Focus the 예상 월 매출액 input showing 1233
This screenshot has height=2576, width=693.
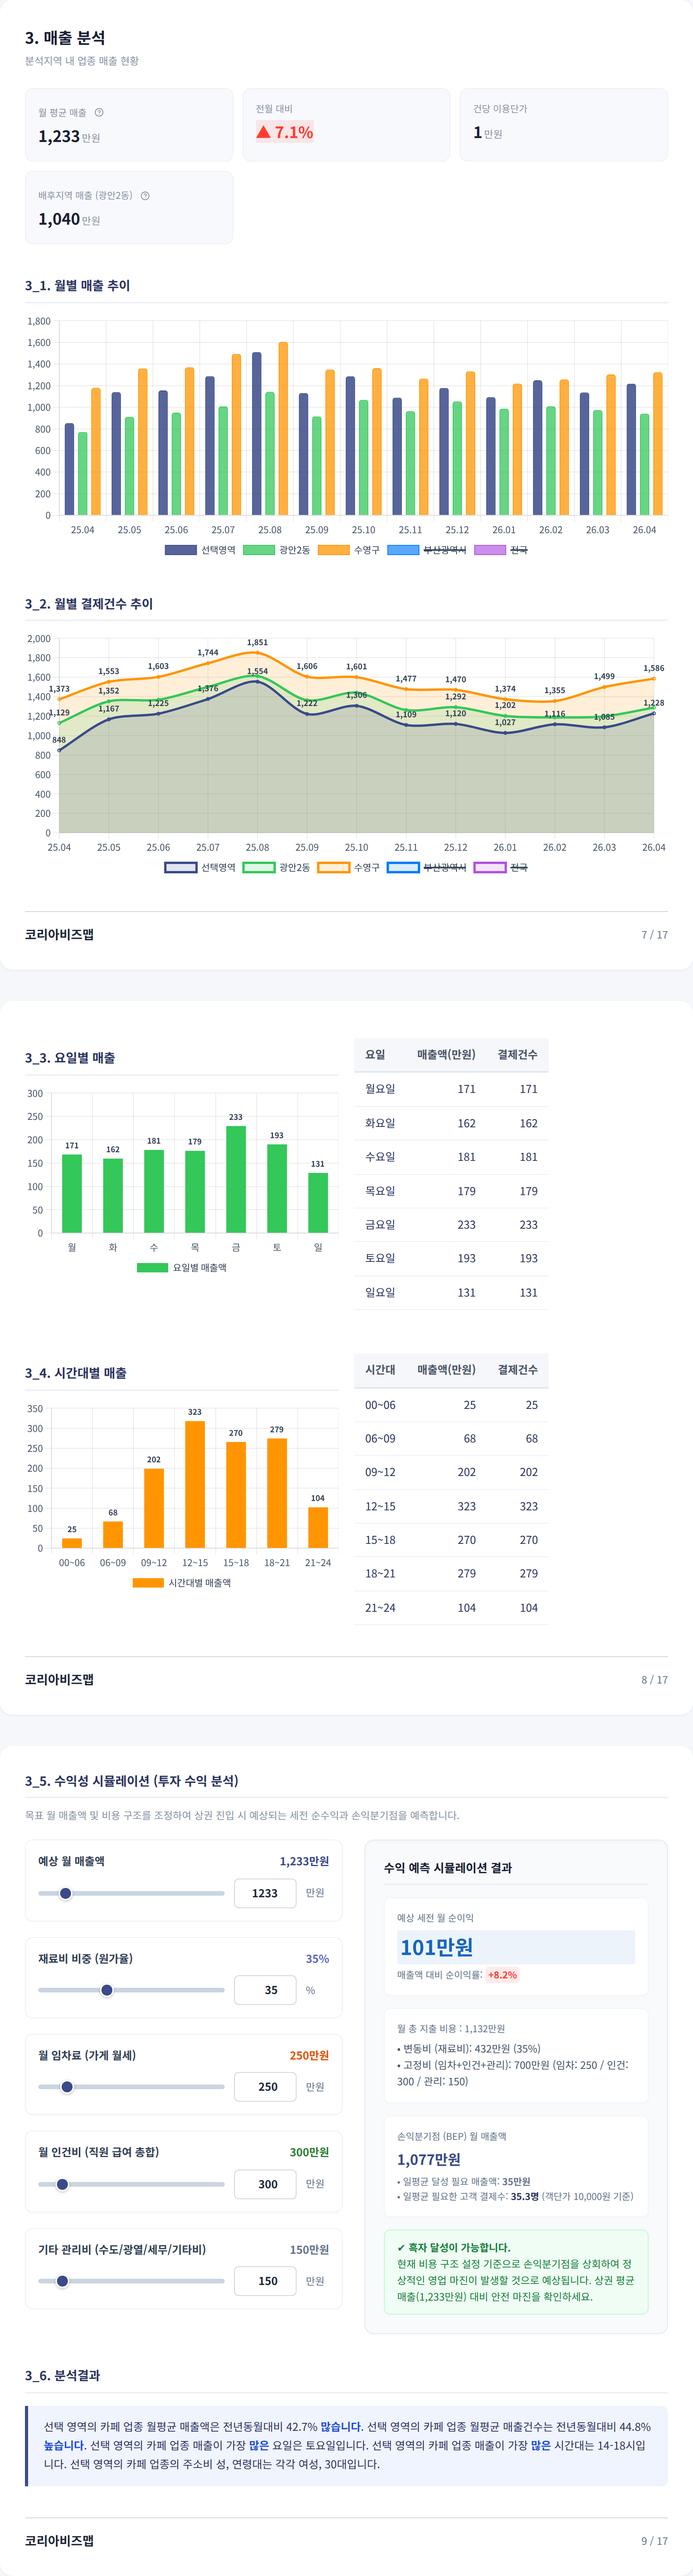pos(265,1893)
